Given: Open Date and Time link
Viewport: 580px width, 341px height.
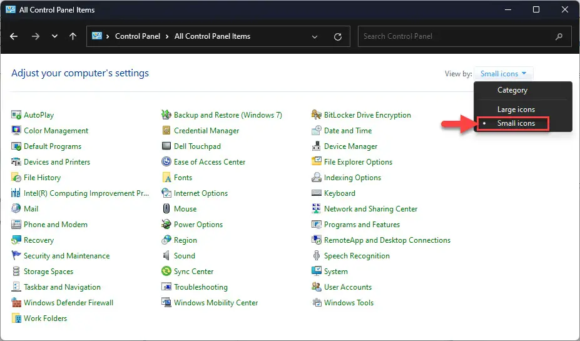Looking at the screenshot, I should [348, 131].
